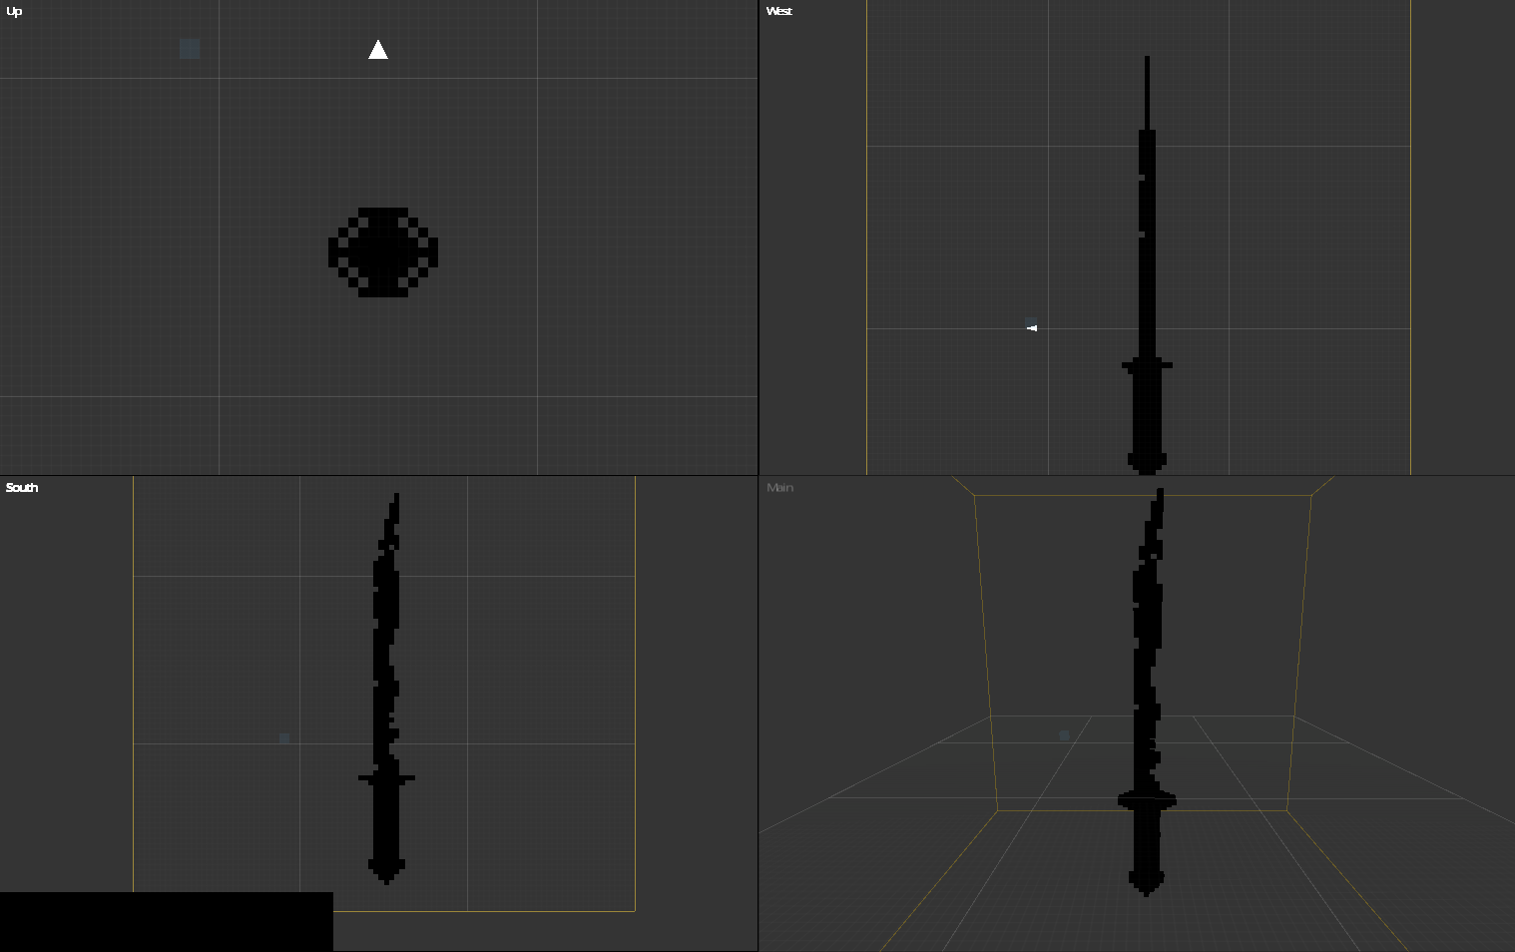Click the blue-gray square marker in South view
The width and height of the screenshot is (1515, 952).
coord(284,738)
